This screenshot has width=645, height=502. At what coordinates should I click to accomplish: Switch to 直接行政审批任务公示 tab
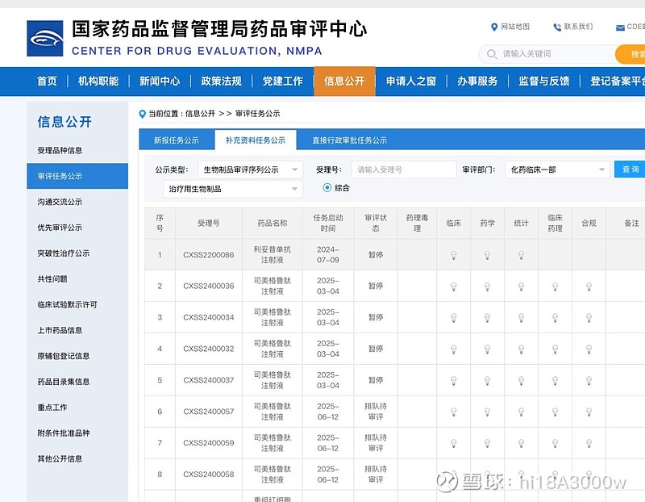pos(350,140)
